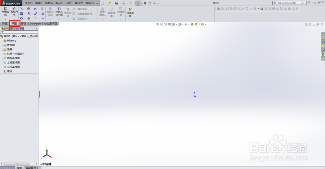Select 原点 in the feature tree
This screenshot has height=169, width=325.
(x=9, y=71)
